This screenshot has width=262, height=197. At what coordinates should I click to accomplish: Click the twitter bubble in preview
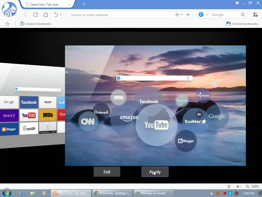195,121
